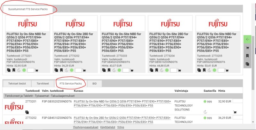Viewport: 256px width, 130px height.
Task: Add product 2773204 card to cart
Action: (180, 71)
